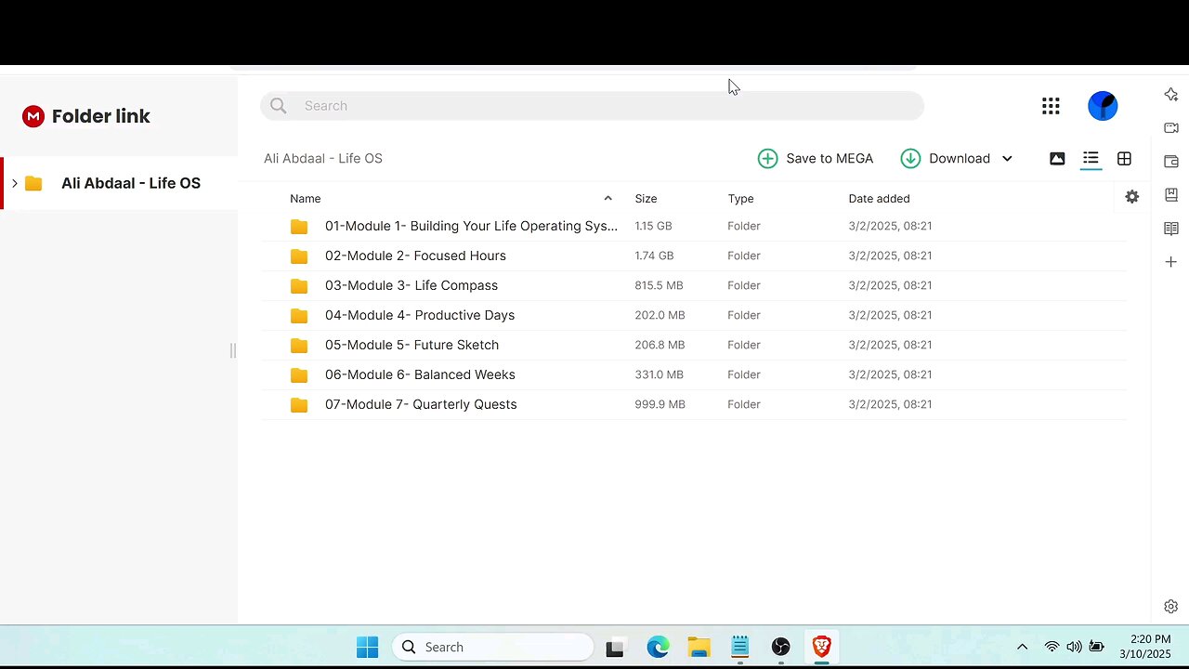Viewport: 1189px width, 669px height.
Task: Open OBS Studio from taskbar
Action: click(780, 647)
